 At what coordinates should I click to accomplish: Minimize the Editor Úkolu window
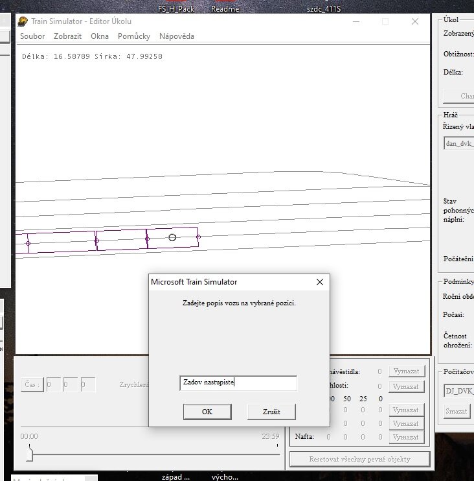[356, 21]
